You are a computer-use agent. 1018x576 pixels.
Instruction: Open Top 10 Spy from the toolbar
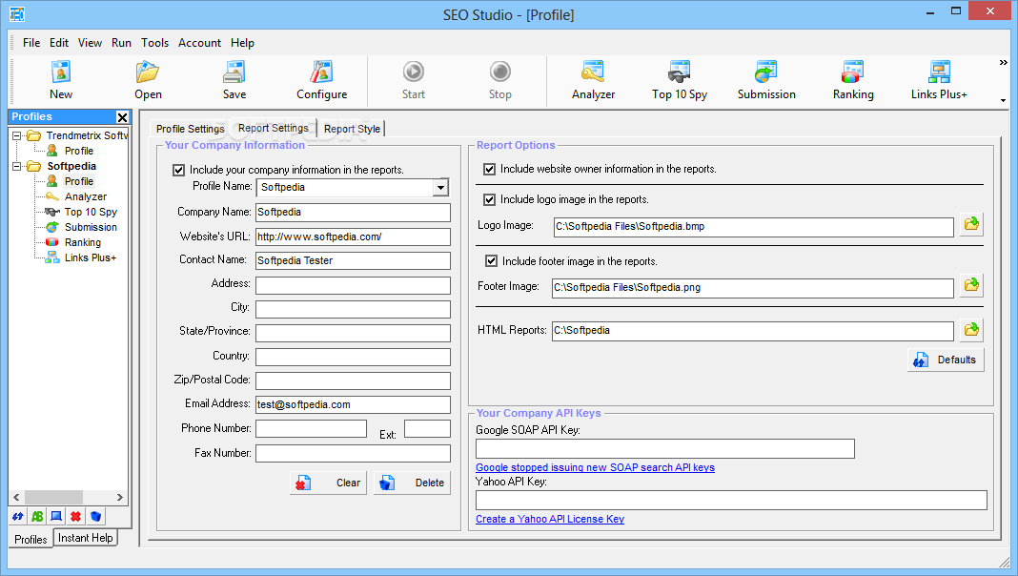click(679, 80)
